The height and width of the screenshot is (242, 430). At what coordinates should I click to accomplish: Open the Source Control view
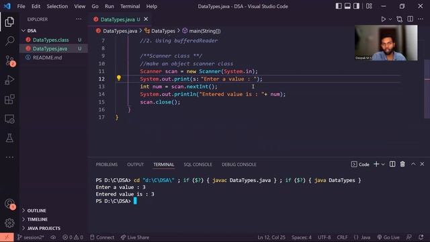click(9, 61)
